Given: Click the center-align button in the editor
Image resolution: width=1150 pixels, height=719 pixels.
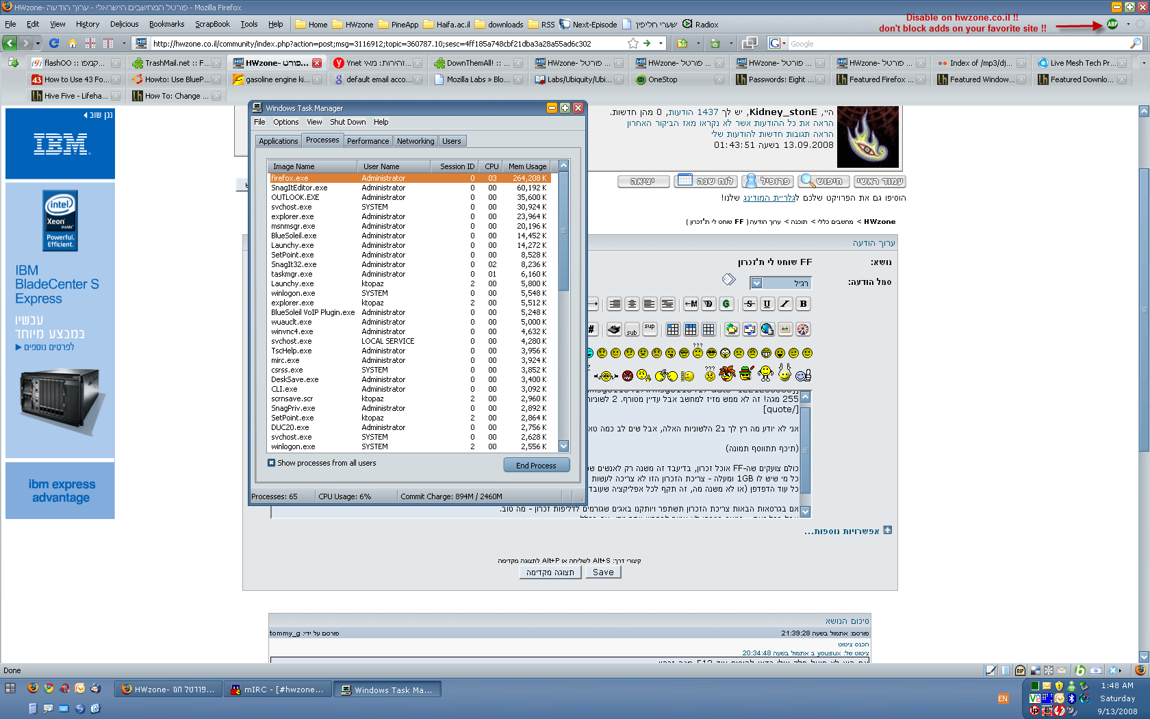Looking at the screenshot, I should tap(632, 304).
